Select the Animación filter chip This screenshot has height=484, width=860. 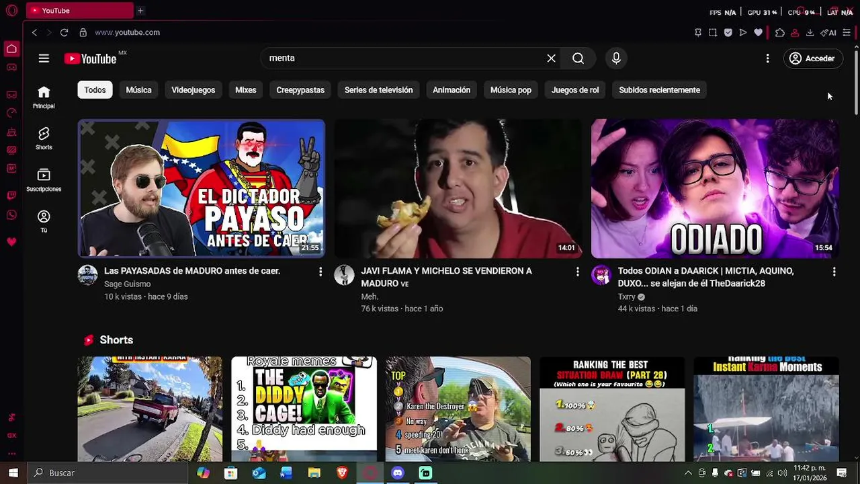pyautogui.click(x=451, y=90)
